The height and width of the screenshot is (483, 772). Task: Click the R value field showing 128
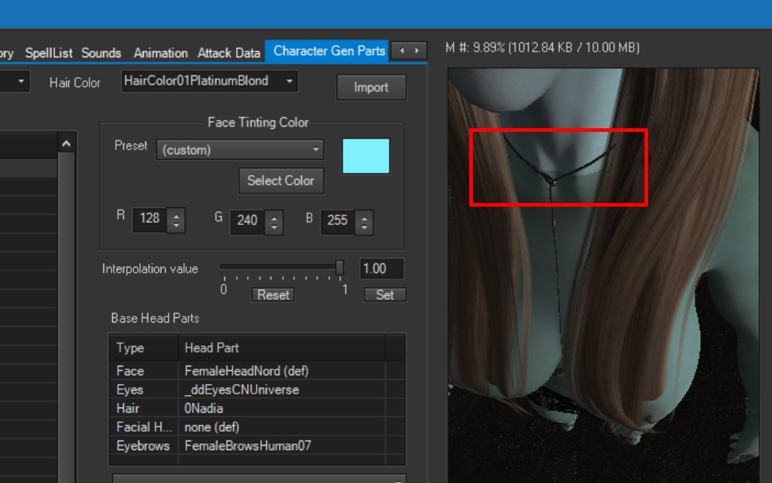(150, 218)
